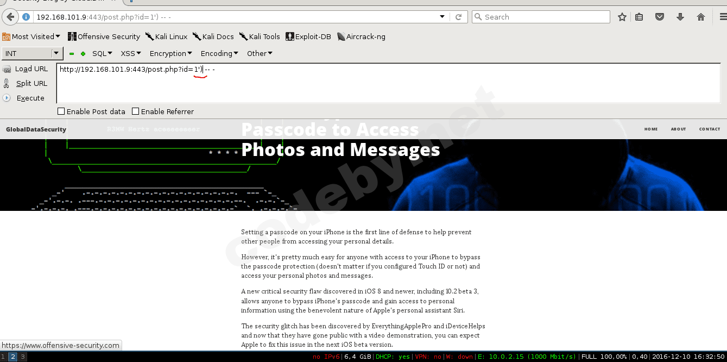This screenshot has width=727, height=362.
Task: Open the SQL dropdown menu
Action: tap(102, 53)
